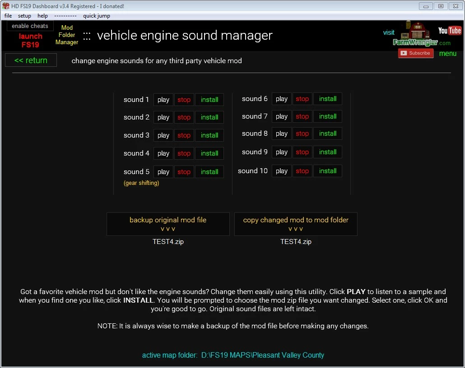Stop playback of sound 2
The image size is (465, 368).
(184, 117)
